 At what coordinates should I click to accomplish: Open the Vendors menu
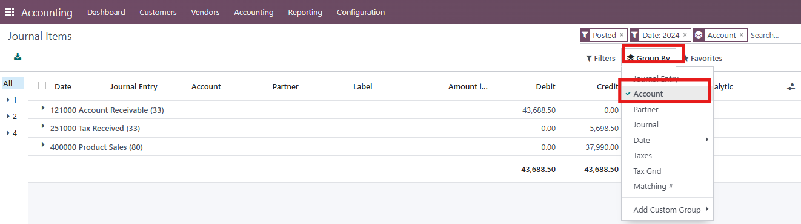coord(205,12)
